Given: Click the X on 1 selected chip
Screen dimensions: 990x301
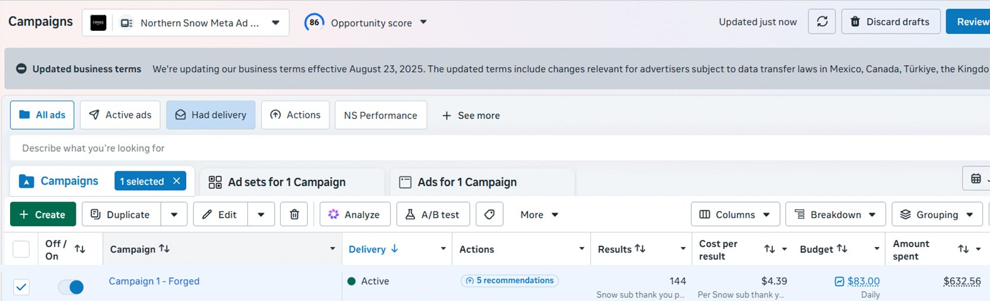Looking at the screenshot, I should tap(176, 181).
